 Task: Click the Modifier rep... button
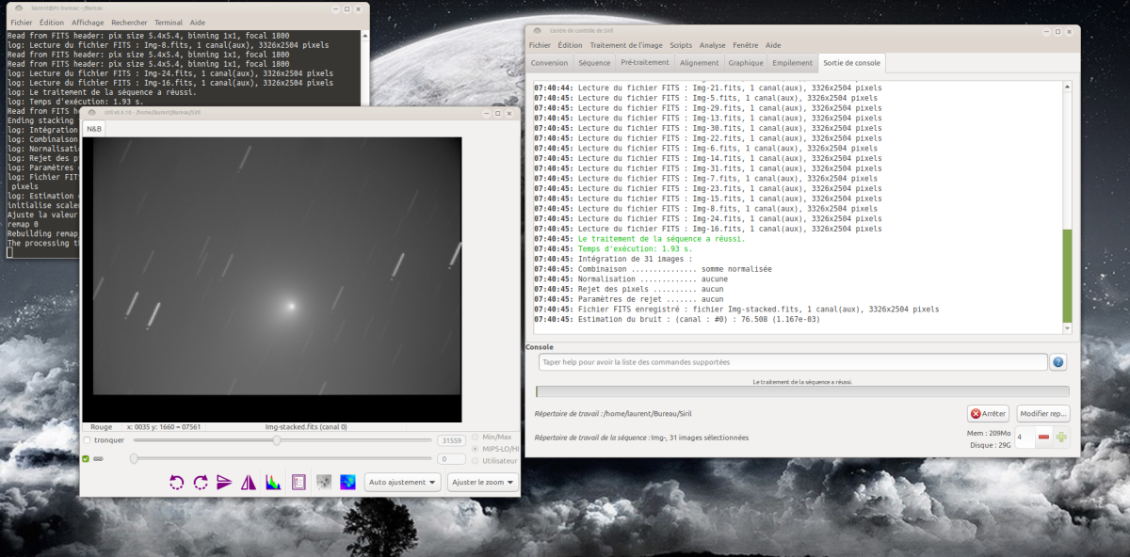(x=1042, y=413)
